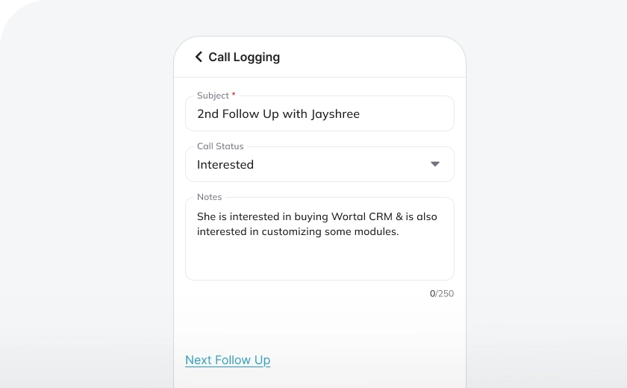Go back using the header chevron arrow
Viewport: 627px width, 388px height.
(199, 57)
